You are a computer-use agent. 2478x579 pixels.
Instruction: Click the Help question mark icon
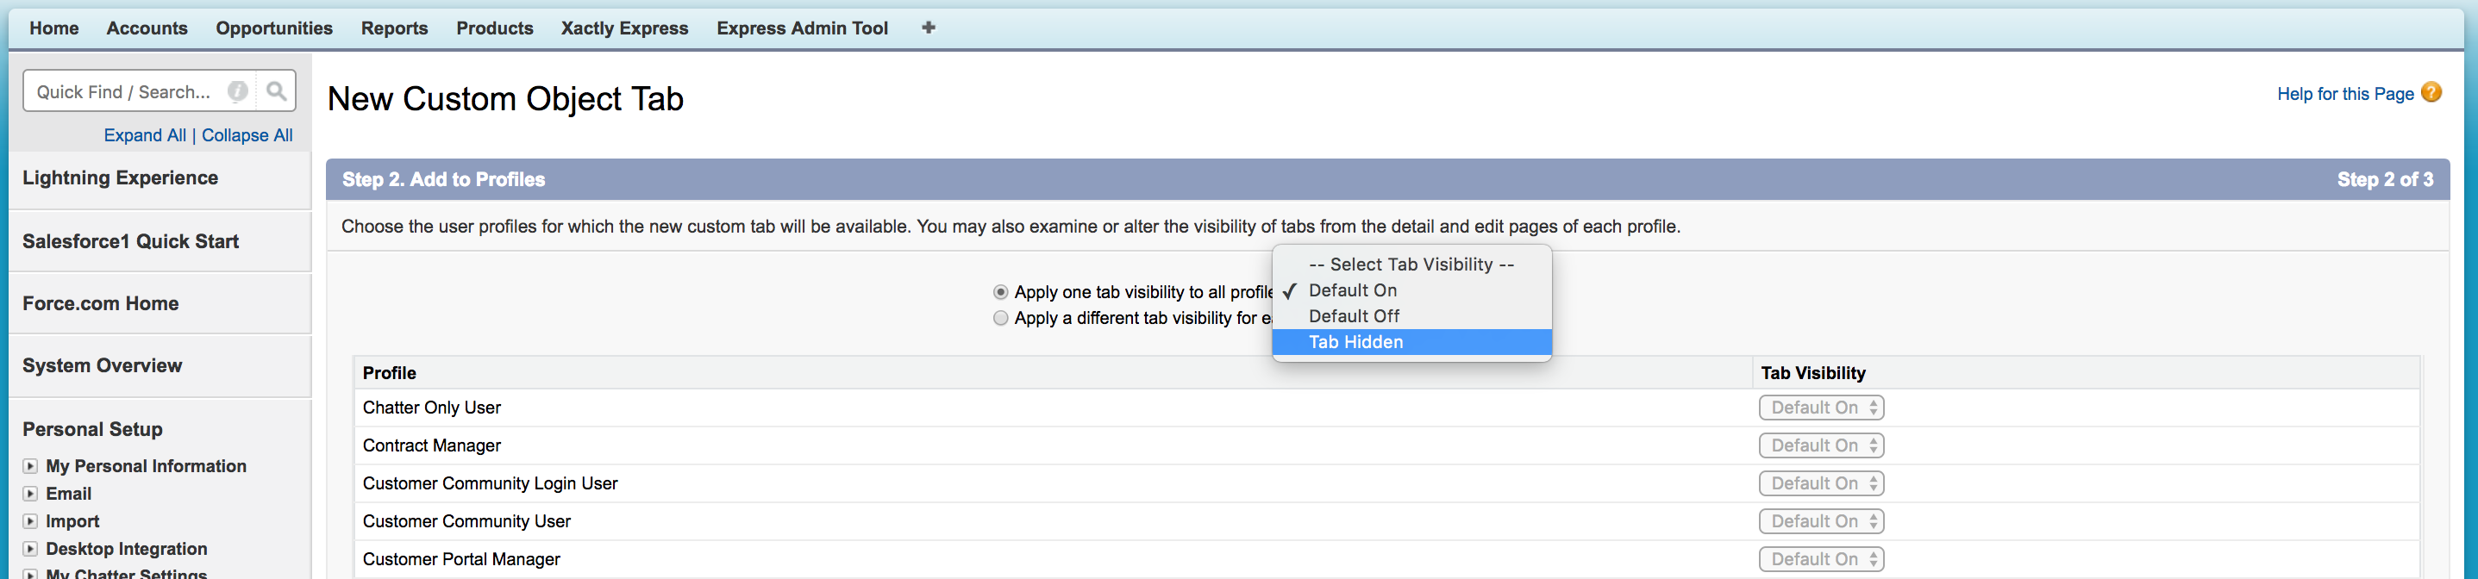[x=2431, y=92]
